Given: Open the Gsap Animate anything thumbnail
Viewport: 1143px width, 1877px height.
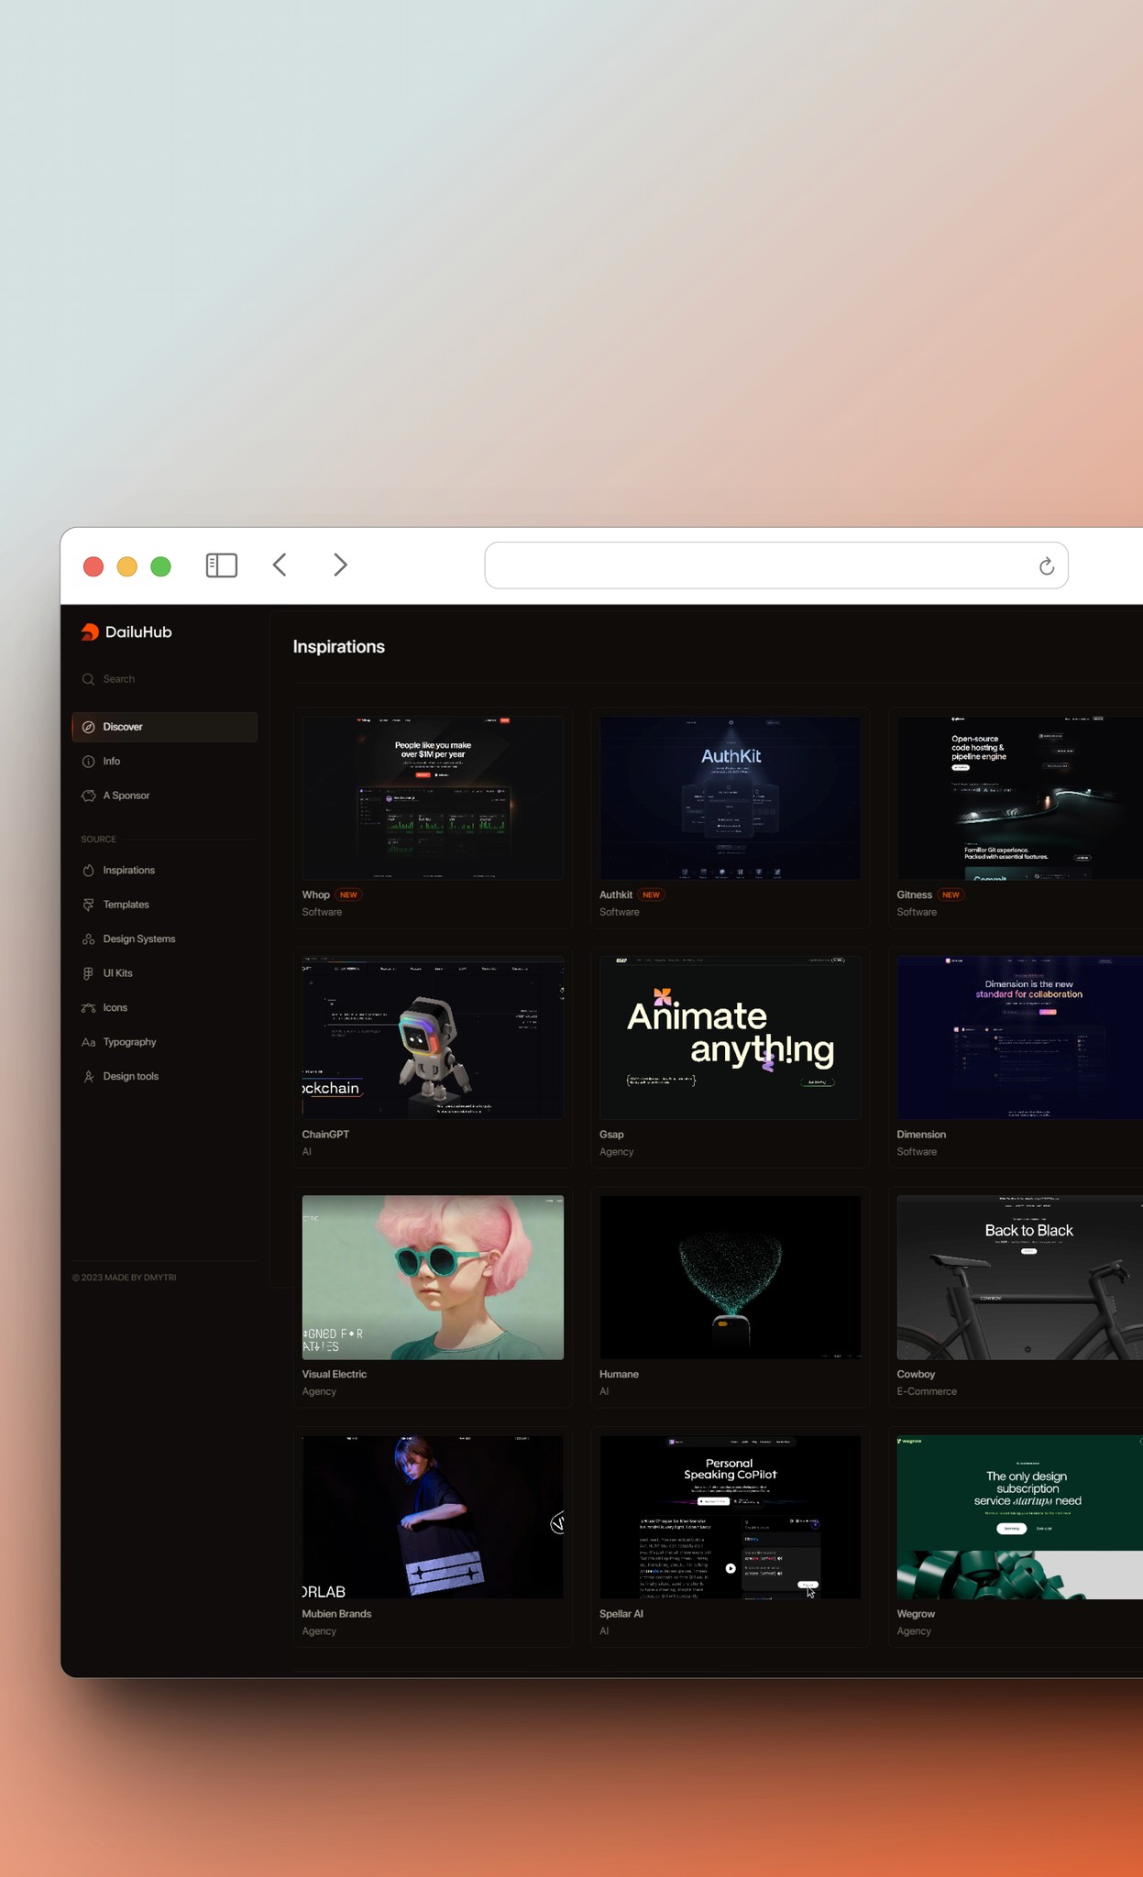Looking at the screenshot, I should 730,1037.
